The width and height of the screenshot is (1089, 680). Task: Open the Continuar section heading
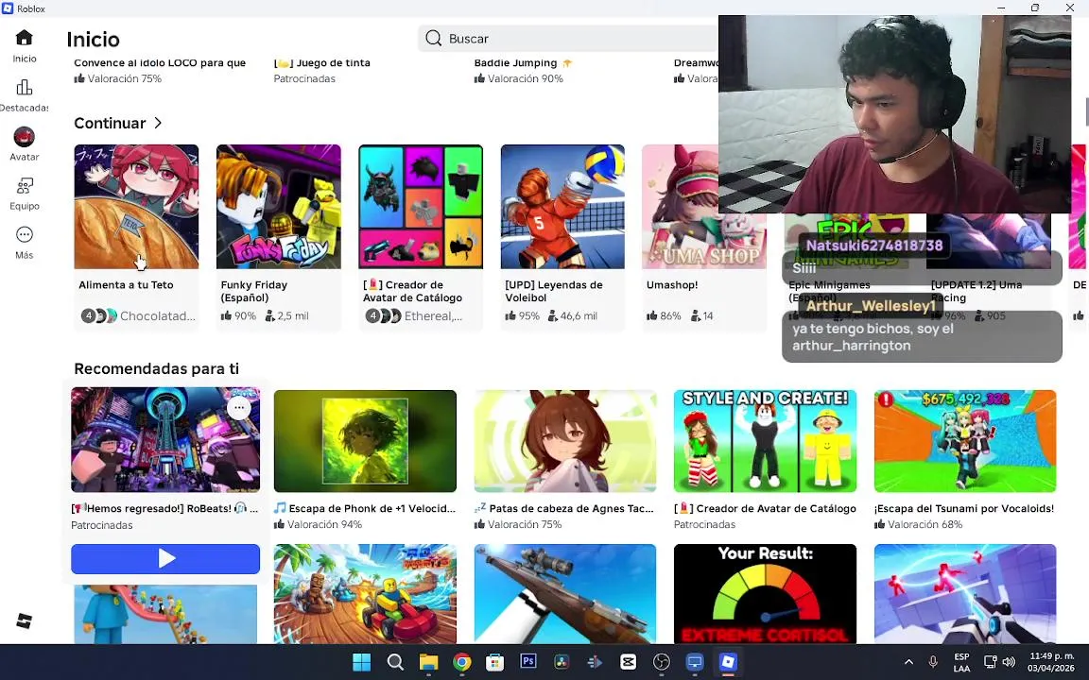pos(110,123)
